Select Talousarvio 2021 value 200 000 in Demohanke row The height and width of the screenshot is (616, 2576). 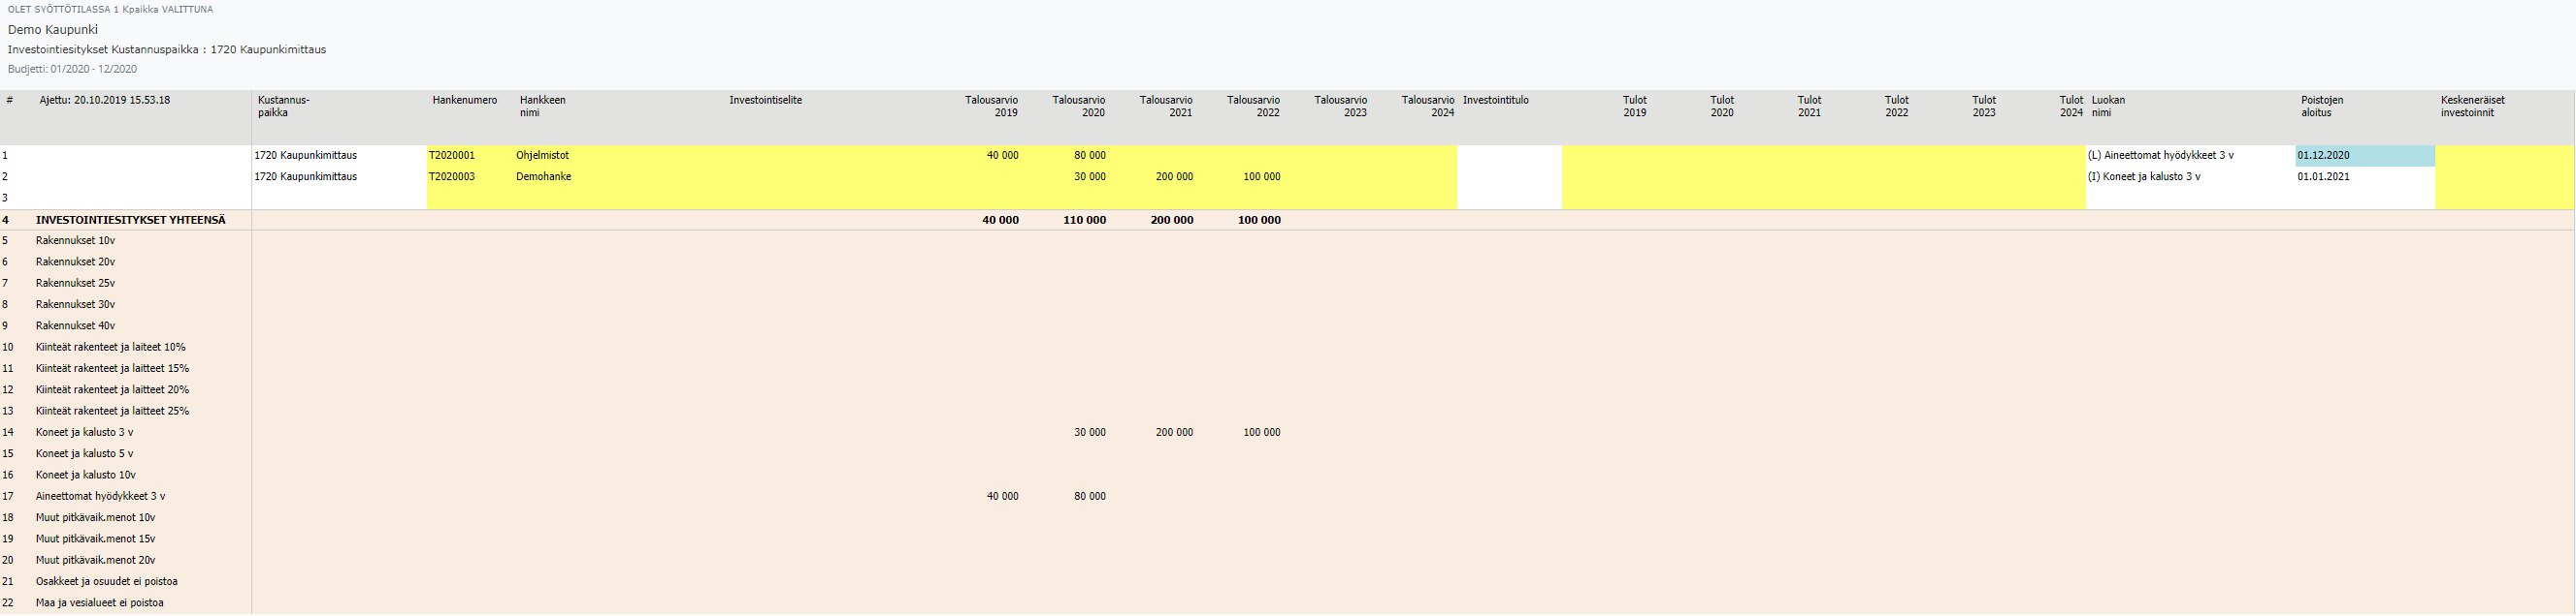click(x=1174, y=176)
